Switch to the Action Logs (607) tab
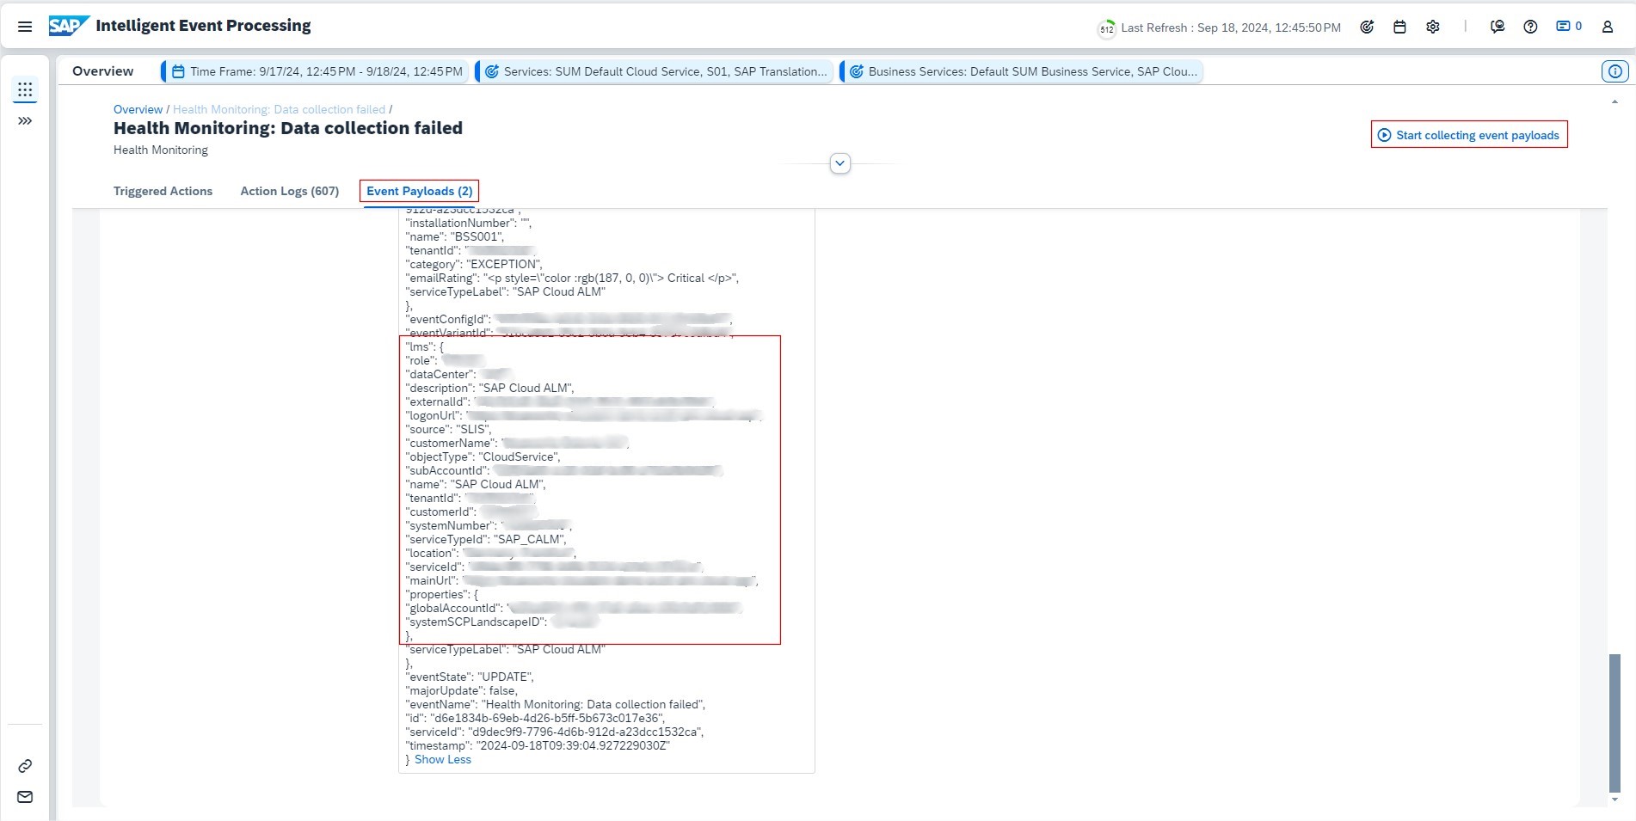This screenshot has height=821, width=1636. pos(289,191)
